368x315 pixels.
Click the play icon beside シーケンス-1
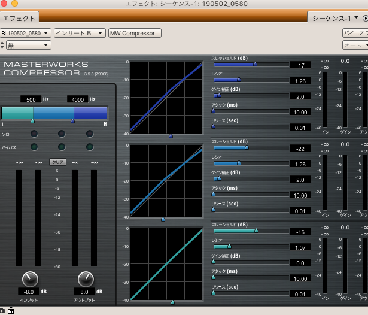pyautogui.click(x=366, y=18)
